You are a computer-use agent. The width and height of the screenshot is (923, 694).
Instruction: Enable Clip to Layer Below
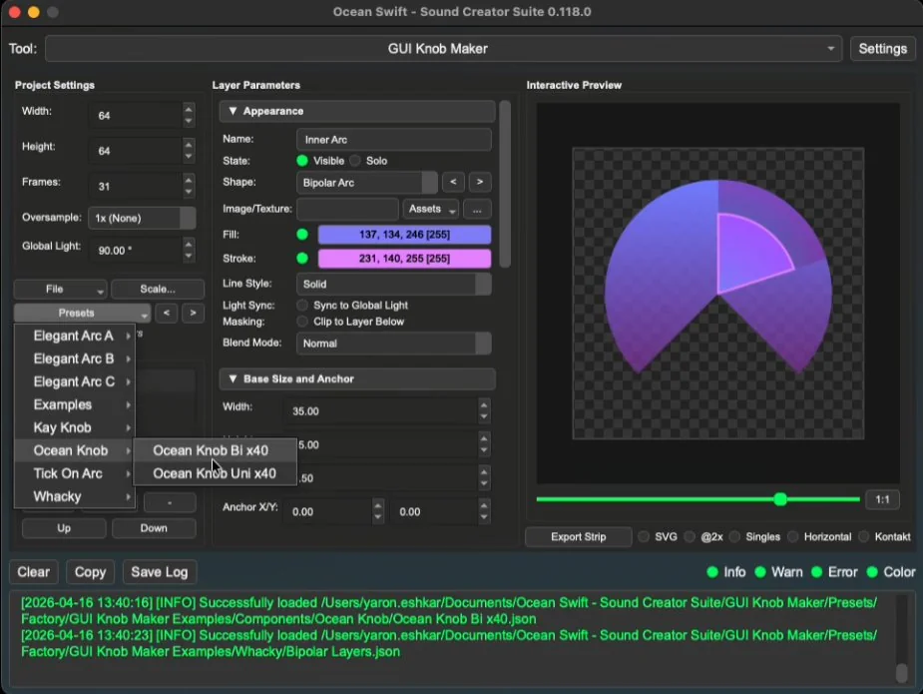click(302, 322)
